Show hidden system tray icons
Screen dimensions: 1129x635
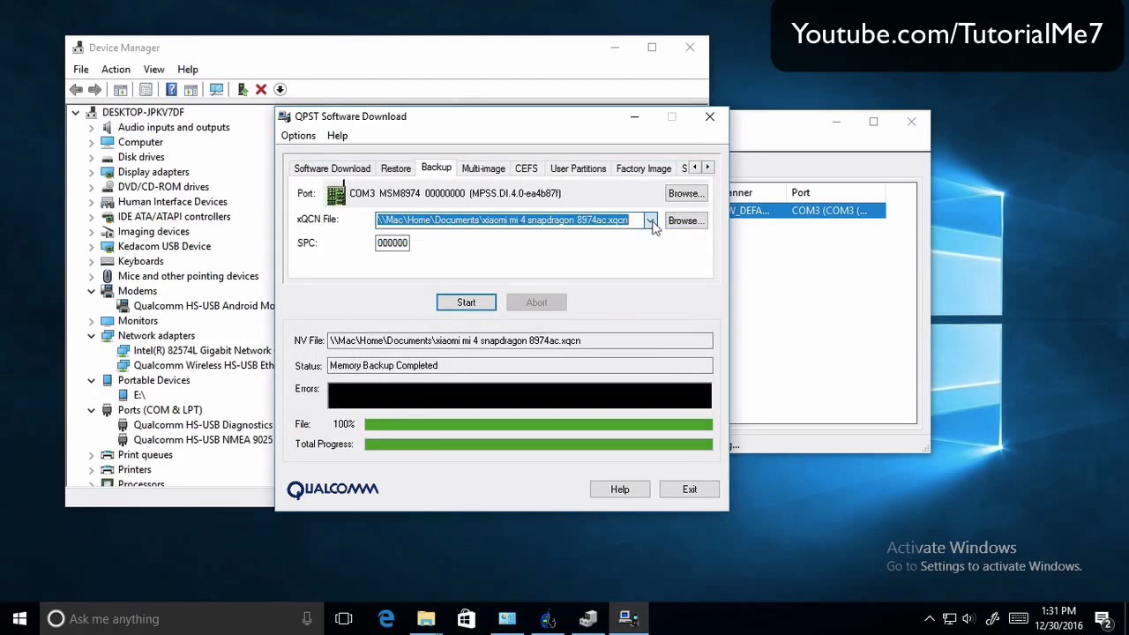(929, 618)
